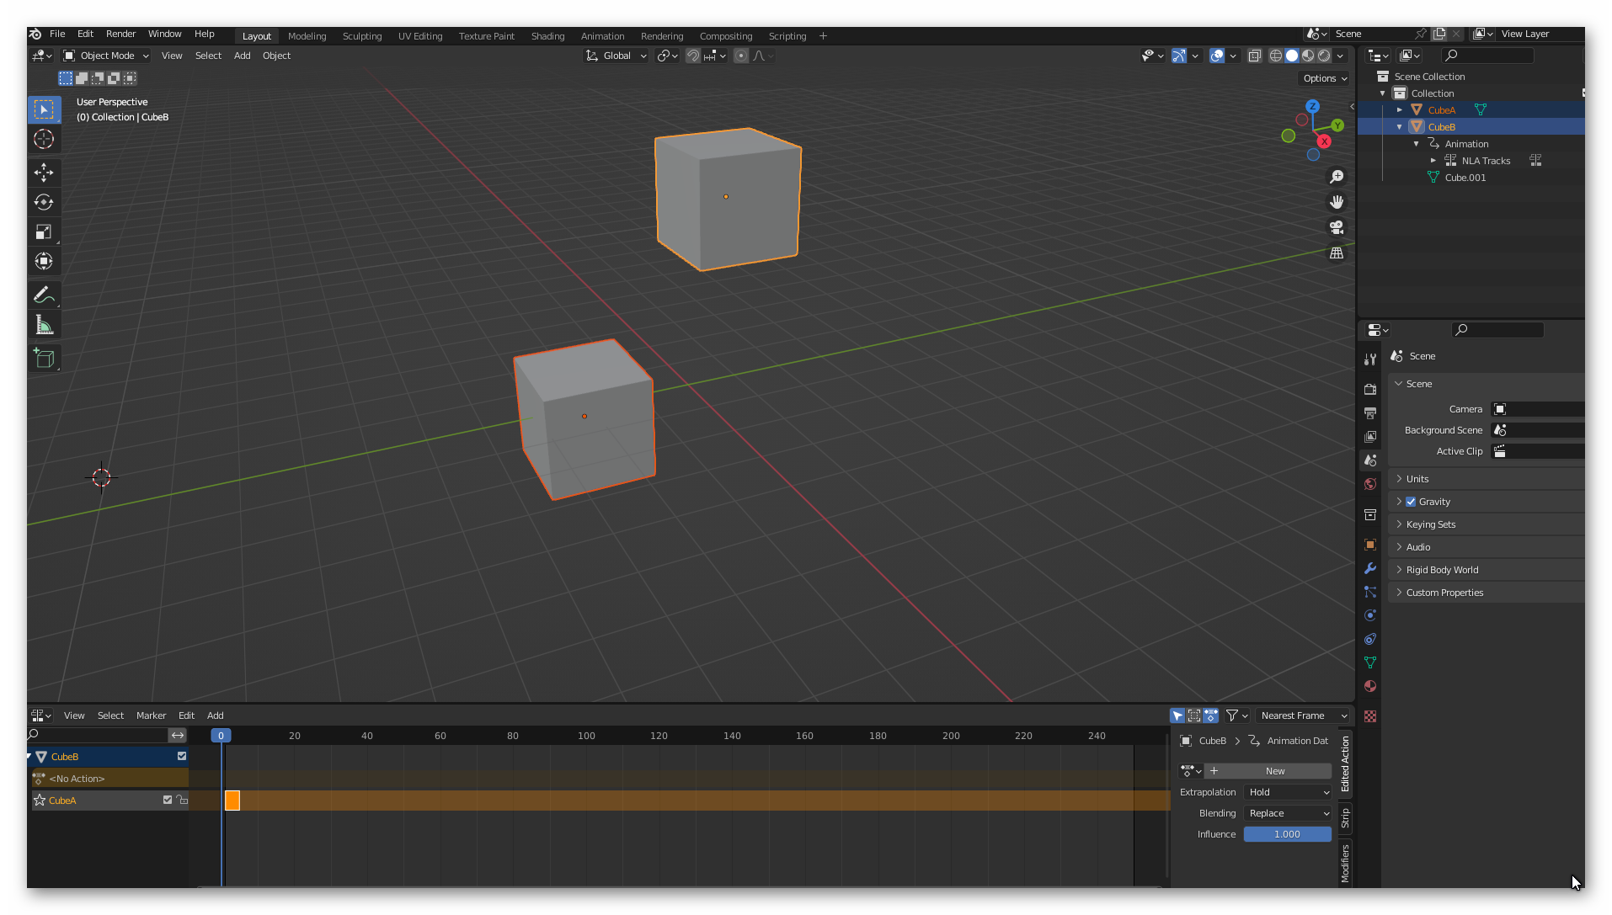1612x915 pixels.
Task: Select the Scale tool
Action: (x=44, y=231)
